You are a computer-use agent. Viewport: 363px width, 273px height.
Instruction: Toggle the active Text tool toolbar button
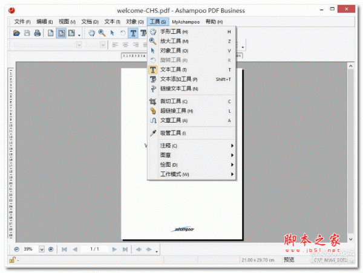[133, 33]
